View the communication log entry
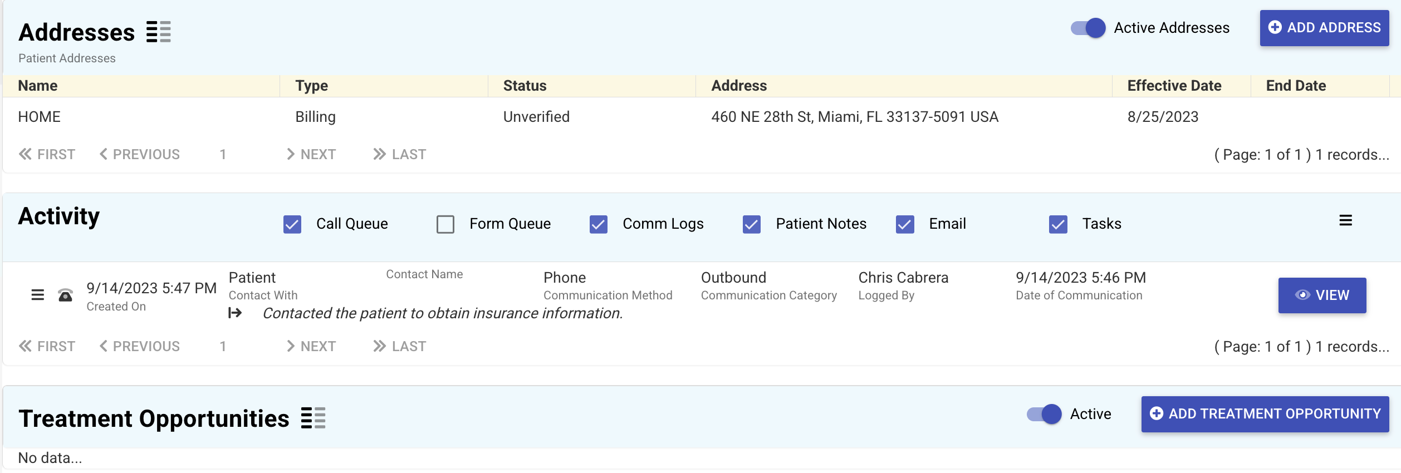Screen dimensions: 1401x473 click(x=1322, y=295)
